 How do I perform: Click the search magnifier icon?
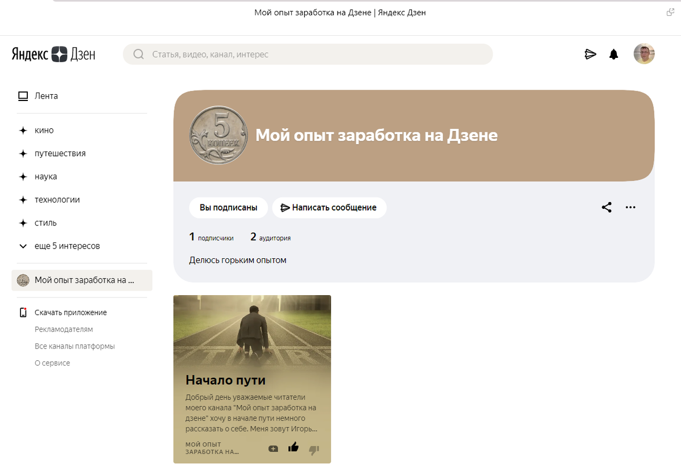pyautogui.click(x=138, y=54)
